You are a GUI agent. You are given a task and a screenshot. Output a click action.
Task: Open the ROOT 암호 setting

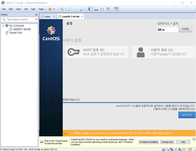coord(97,52)
